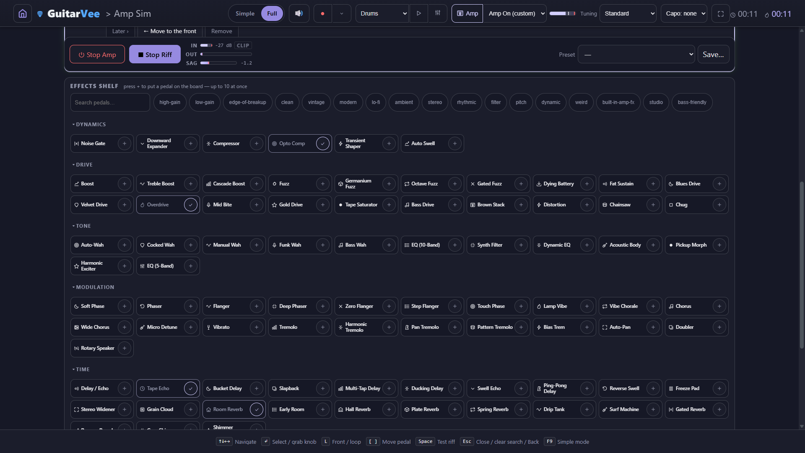Open the Preset dropdown
The height and width of the screenshot is (453, 805).
[x=636, y=55]
